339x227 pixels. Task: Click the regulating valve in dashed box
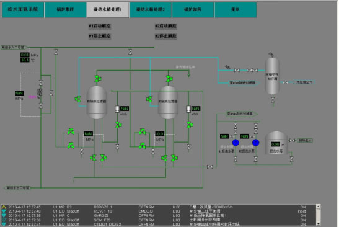click(x=39, y=92)
